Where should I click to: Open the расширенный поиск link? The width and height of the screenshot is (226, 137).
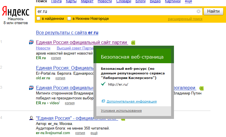pos(185,19)
